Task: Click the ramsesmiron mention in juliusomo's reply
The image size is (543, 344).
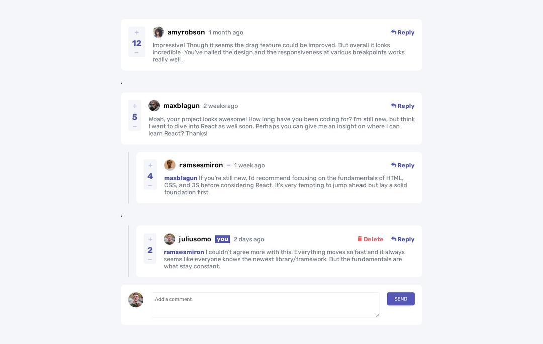Action: [184, 252]
